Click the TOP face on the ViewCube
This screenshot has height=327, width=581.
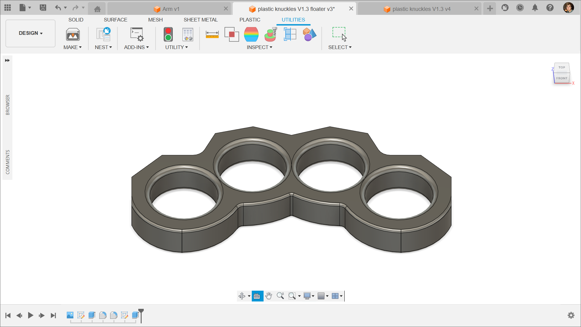pos(562,67)
